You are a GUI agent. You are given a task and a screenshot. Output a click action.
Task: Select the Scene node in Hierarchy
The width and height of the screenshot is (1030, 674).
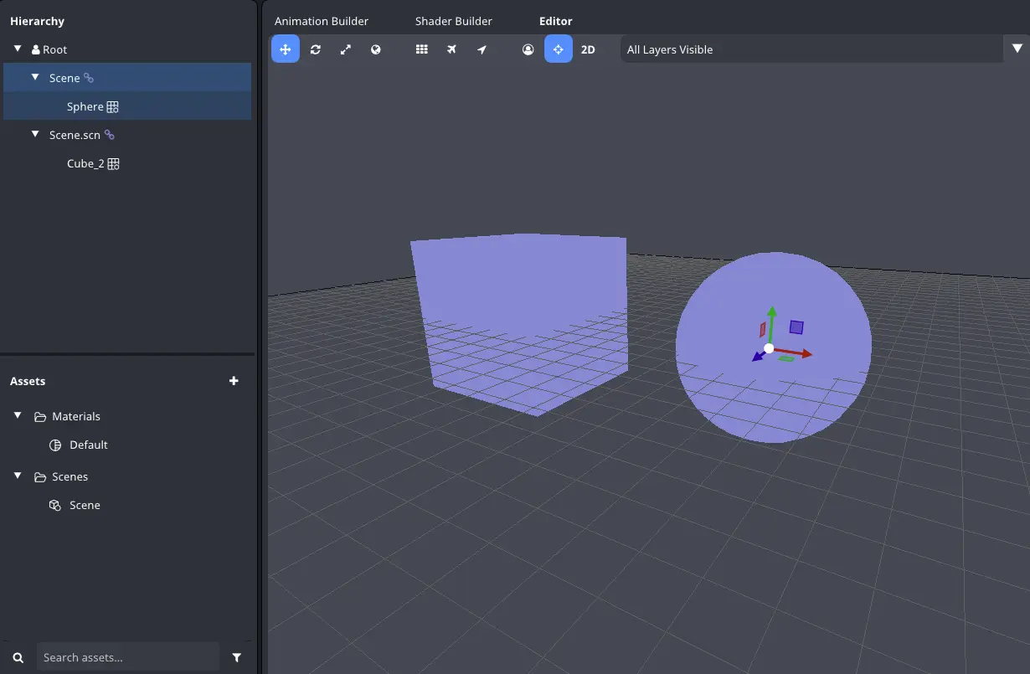[x=64, y=78]
